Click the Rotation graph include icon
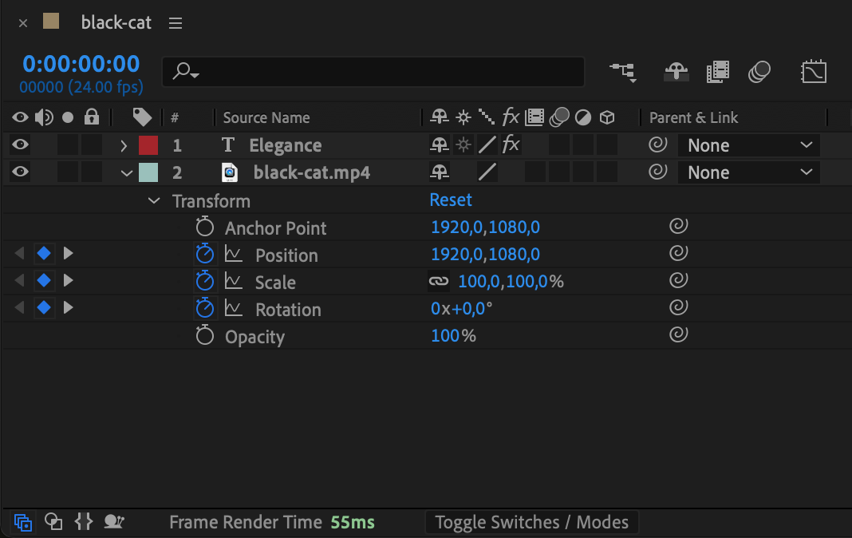 click(x=233, y=309)
